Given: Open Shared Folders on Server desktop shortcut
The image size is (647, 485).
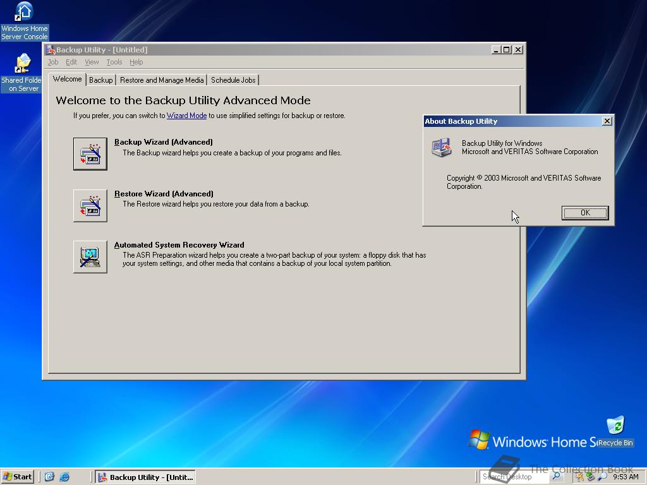Looking at the screenshot, I should pos(21,73).
